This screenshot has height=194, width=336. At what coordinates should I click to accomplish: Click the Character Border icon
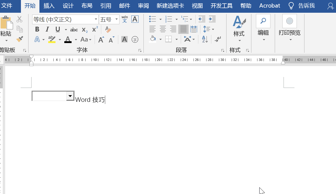pos(135,19)
